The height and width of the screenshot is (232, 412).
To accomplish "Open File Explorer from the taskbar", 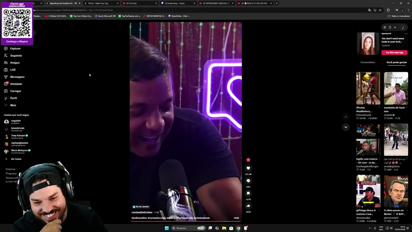I will [x=224, y=228].
